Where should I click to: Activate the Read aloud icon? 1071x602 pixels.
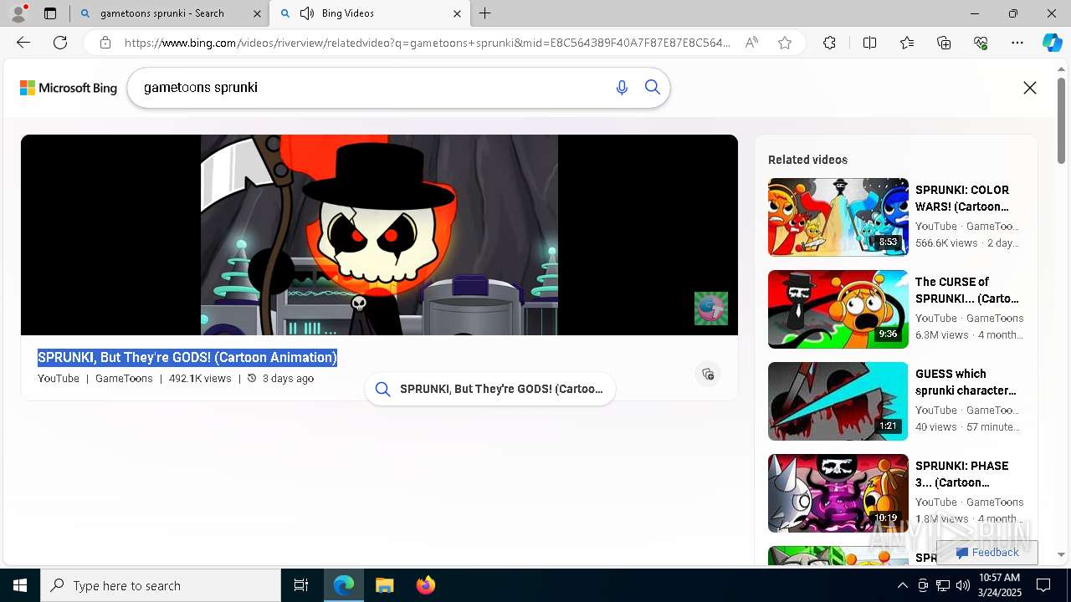point(751,43)
